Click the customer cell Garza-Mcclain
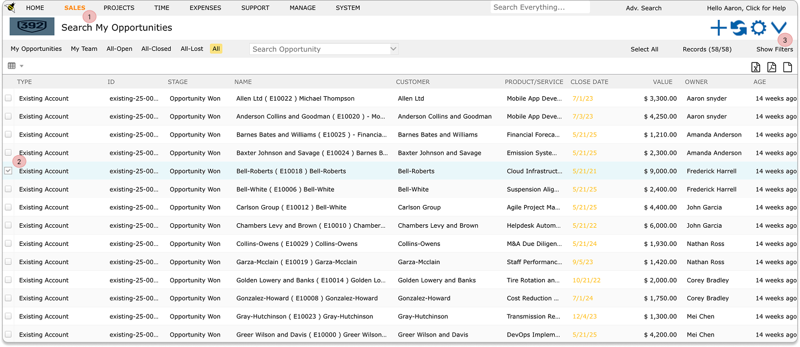 pos(419,262)
